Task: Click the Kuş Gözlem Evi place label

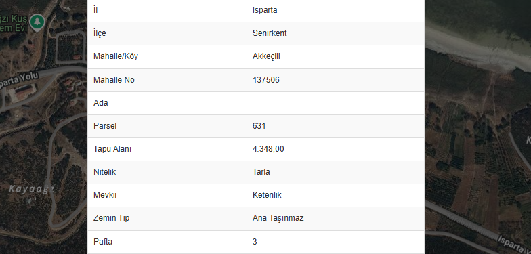Action: pos(14,23)
